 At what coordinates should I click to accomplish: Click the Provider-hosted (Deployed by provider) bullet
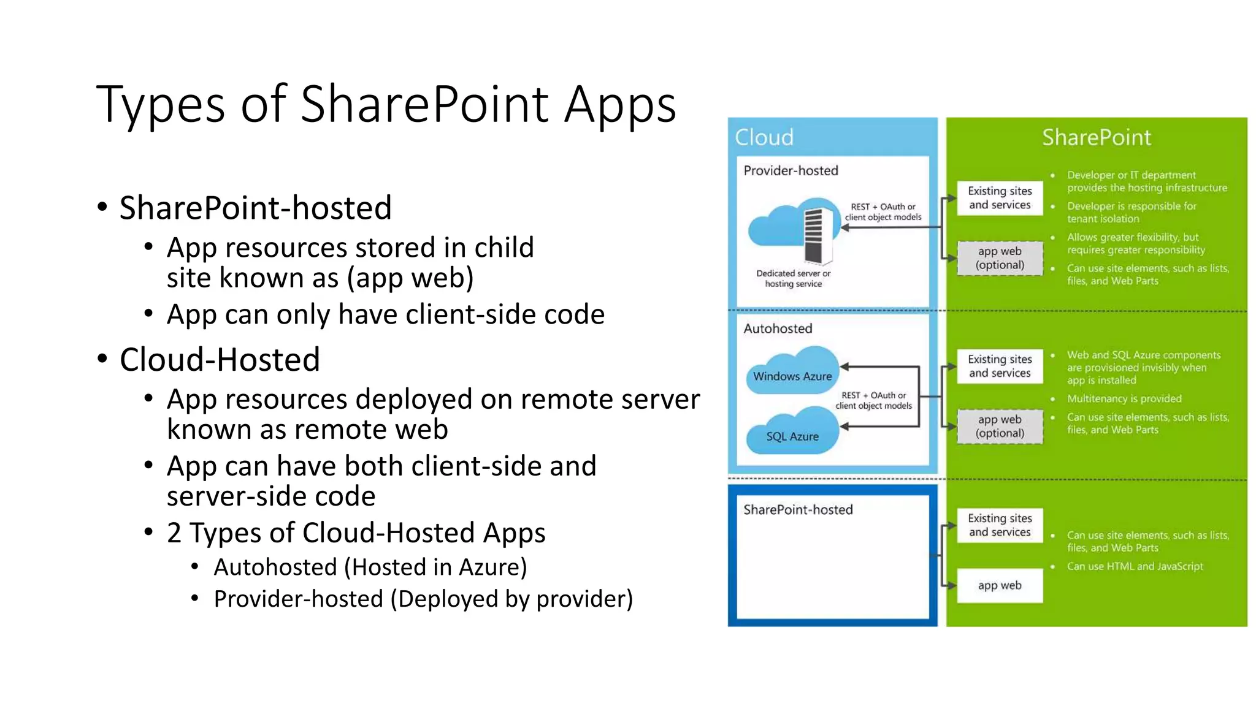423,599
